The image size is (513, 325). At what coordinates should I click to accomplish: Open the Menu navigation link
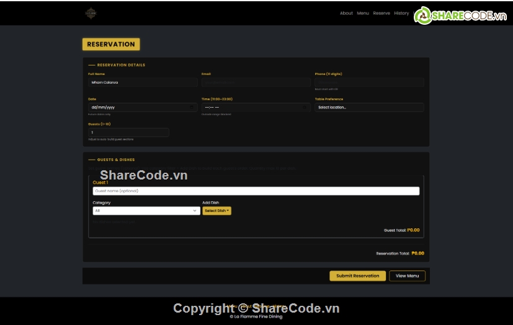(363, 13)
